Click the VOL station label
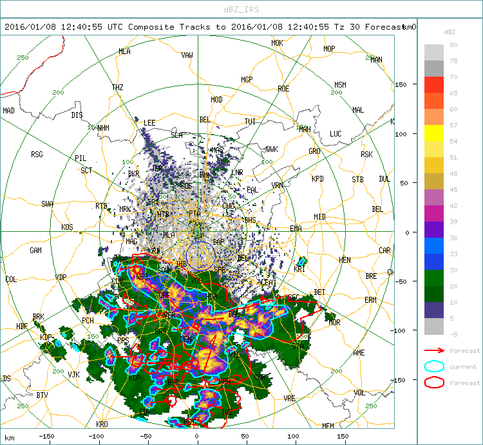 coord(359,393)
